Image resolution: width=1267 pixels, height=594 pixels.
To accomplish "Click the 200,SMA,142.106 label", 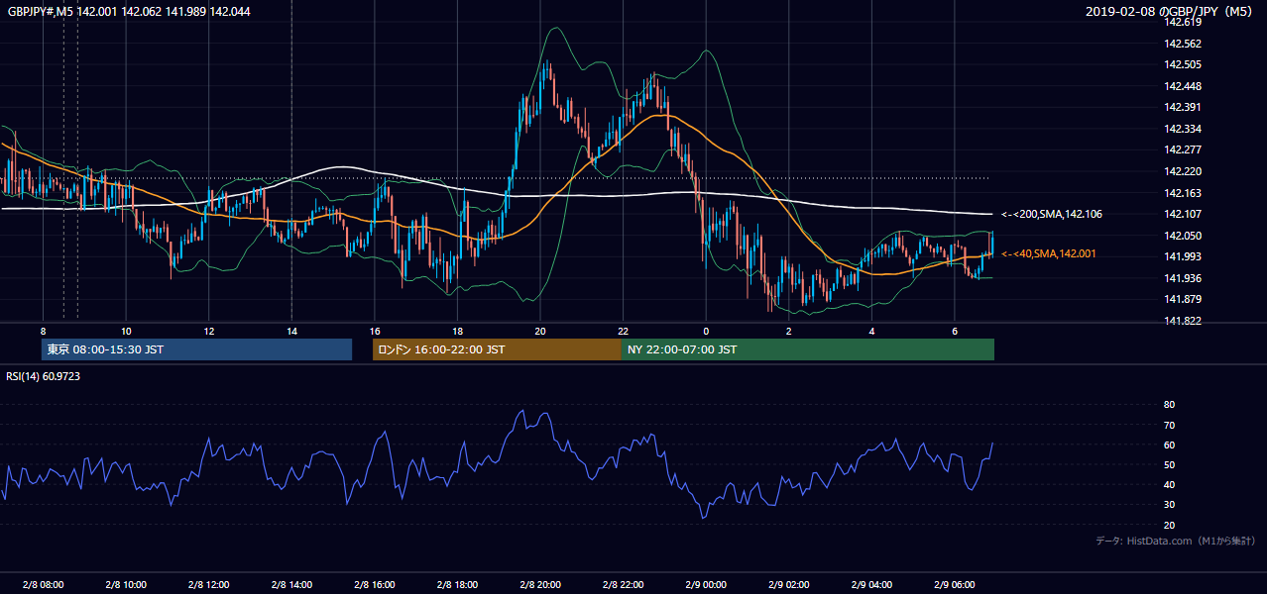I will pyautogui.click(x=1051, y=214).
